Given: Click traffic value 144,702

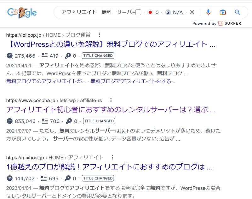Looking at the screenshot, I should click(x=25, y=179).
